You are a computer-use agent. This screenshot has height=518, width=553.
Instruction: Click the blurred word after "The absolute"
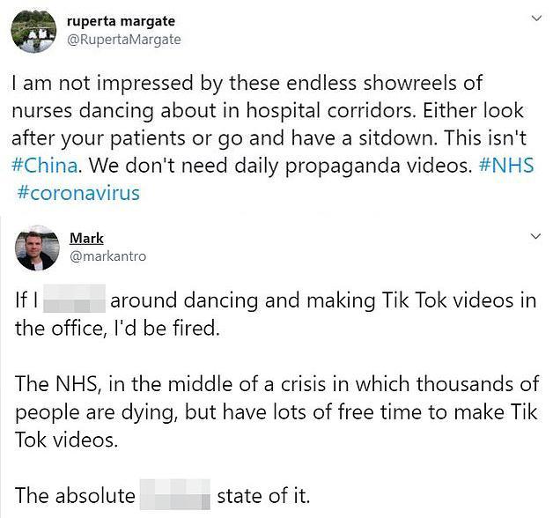176,495
